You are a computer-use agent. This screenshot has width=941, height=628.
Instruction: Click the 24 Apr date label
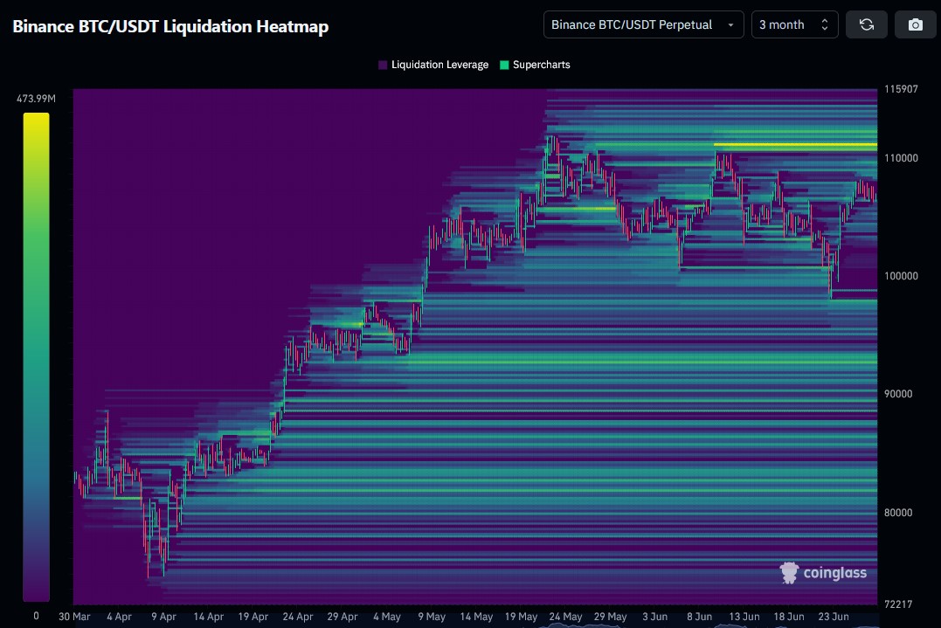298,617
